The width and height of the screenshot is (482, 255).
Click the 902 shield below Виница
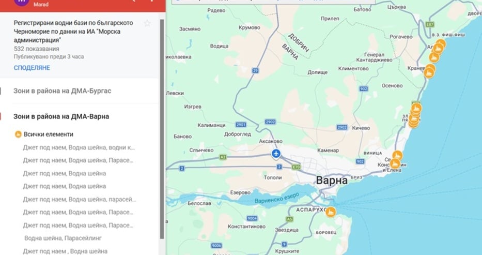[360, 161]
